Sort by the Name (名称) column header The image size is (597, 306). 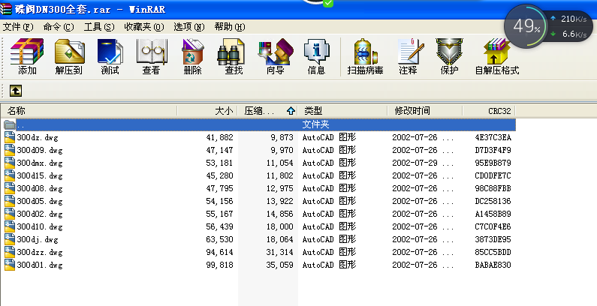(89, 110)
